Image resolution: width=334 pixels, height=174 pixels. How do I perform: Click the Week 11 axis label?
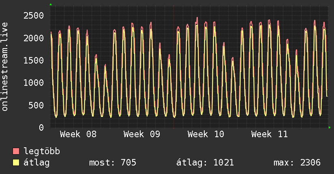pos(270,134)
